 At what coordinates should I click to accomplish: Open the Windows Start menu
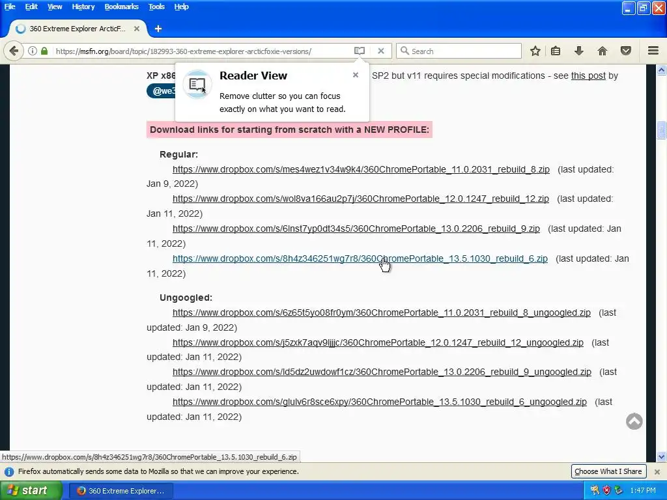(x=31, y=491)
